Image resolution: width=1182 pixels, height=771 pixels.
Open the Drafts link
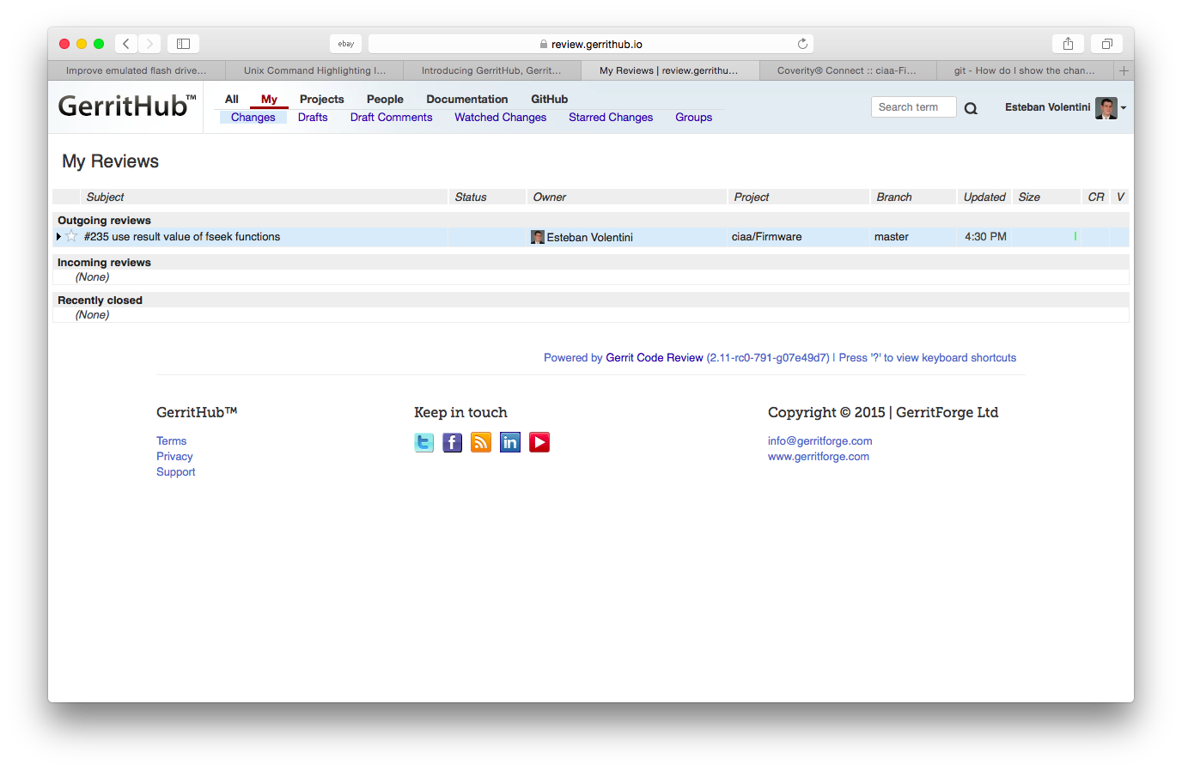tap(313, 118)
